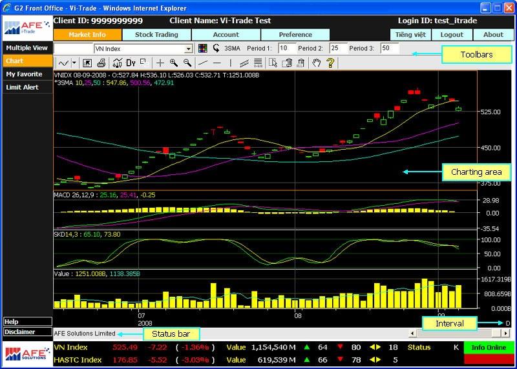Viewport: 517px width, 369px height.
Task: Open My Favorite in sidebar
Action: pos(27,74)
